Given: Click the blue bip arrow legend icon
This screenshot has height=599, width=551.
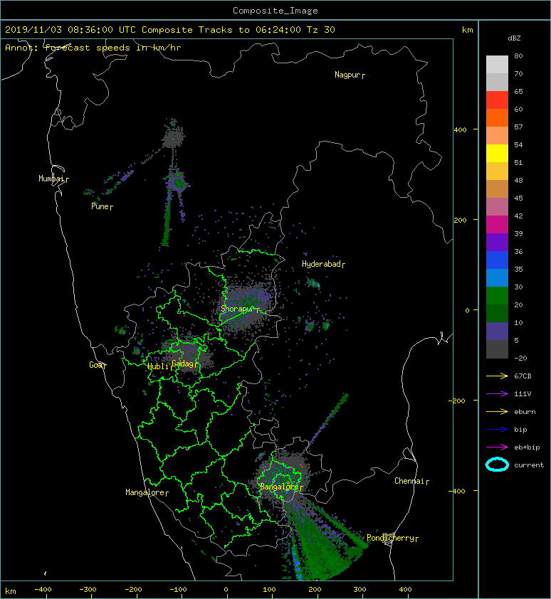Looking at the screenshot, I should 497,430.
